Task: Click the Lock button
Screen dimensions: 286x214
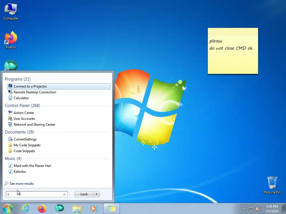Action: 84,194
